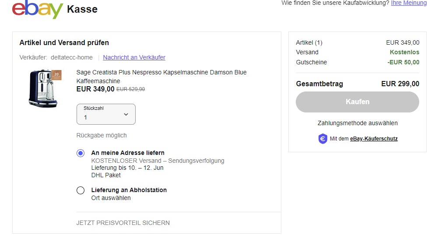The image size is (431, 235).
Task: Click 'Kostenlos' shipping value
Action: coord(405,52)
